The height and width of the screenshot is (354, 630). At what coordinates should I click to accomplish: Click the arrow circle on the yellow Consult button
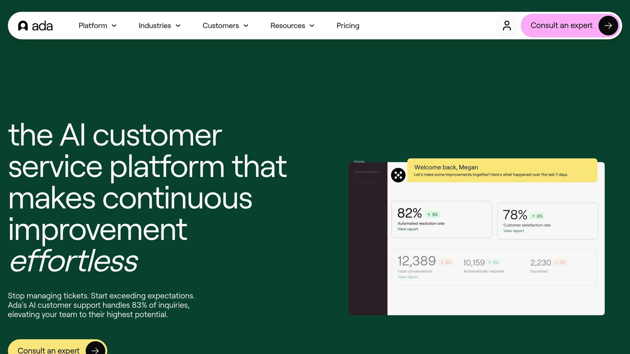tap(95, 350)
